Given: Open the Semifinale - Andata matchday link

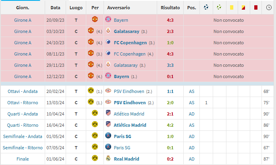Looking at the screenshot, I should (x=23, y=136).
